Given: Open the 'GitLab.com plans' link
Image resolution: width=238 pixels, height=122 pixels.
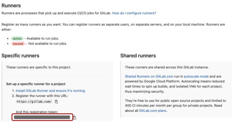Looking at the screenshot, I should (x=153, y=111).
